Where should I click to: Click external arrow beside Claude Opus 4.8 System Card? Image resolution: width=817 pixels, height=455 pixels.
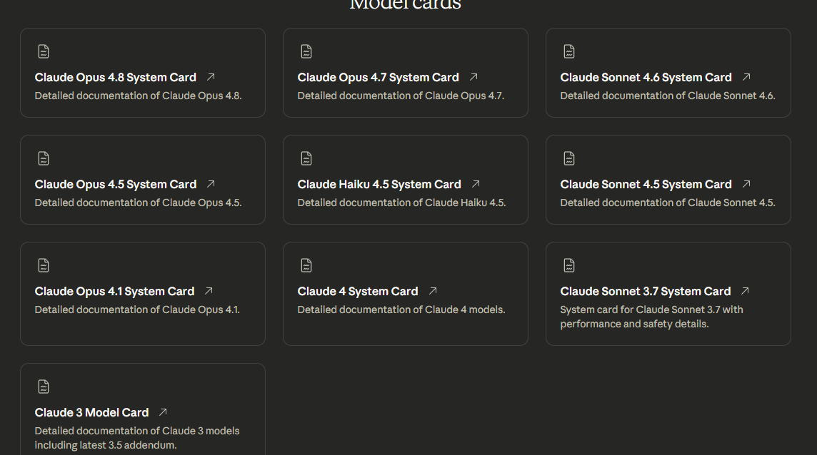211,77
